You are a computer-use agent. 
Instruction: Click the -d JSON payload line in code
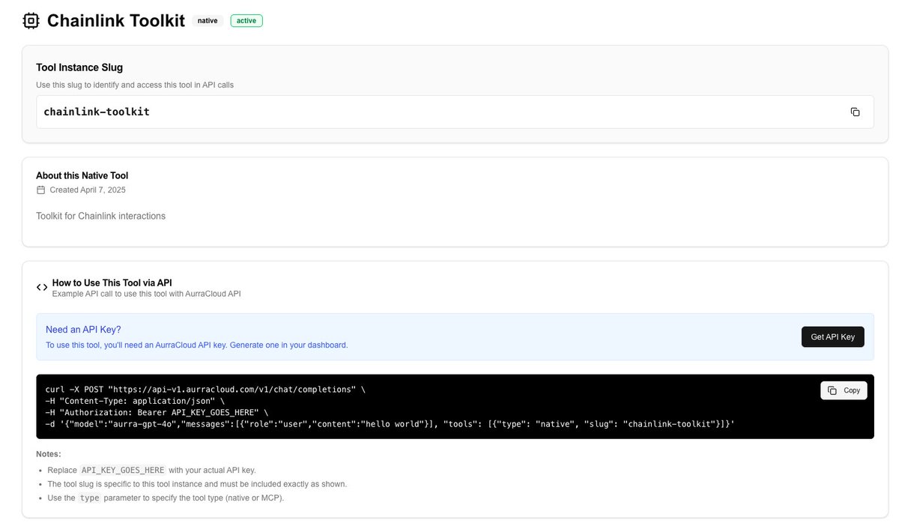[x=390, y=424]
